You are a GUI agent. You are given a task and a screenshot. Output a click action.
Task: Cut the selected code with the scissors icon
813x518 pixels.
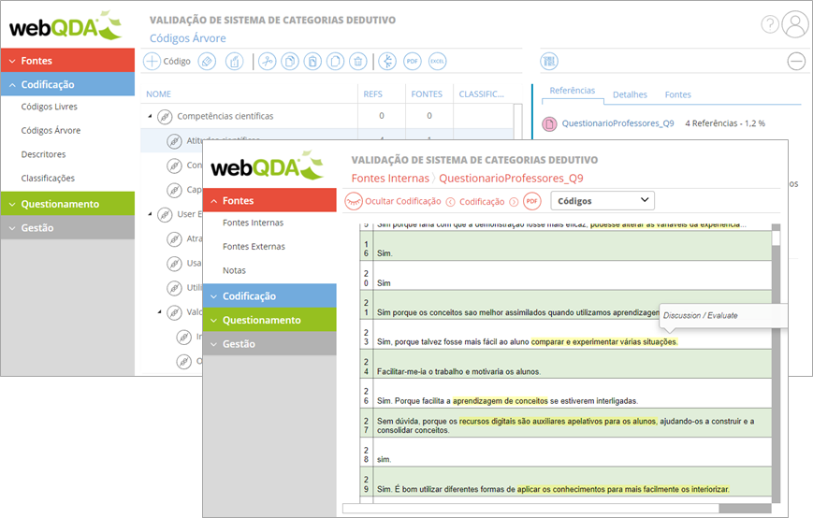click(268, 61)
